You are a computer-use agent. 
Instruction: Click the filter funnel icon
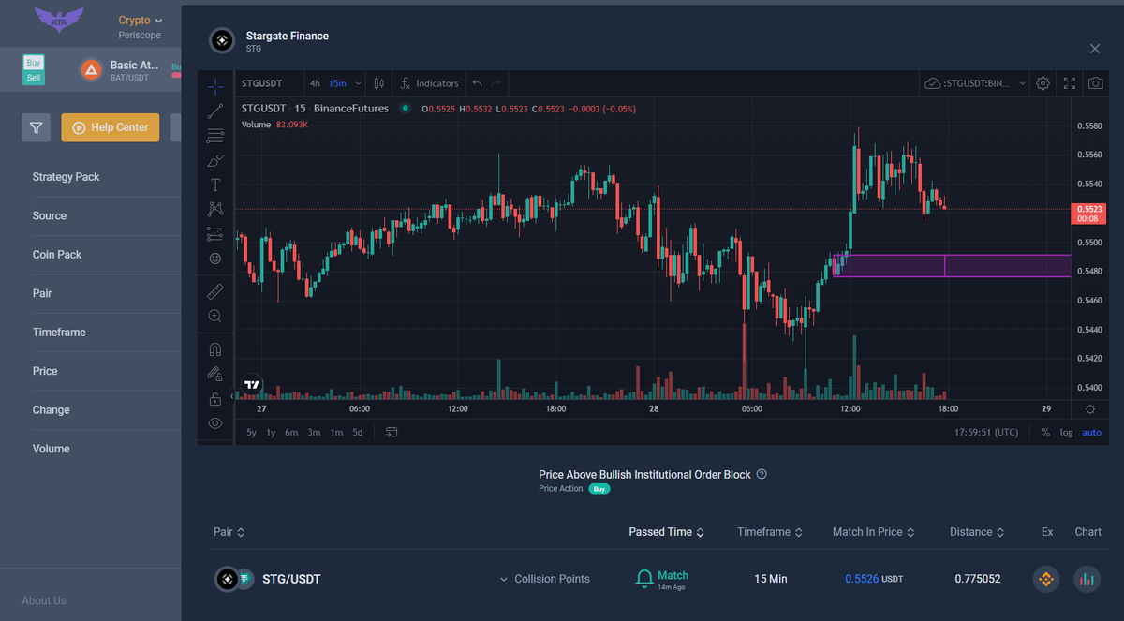click(36, 127)
